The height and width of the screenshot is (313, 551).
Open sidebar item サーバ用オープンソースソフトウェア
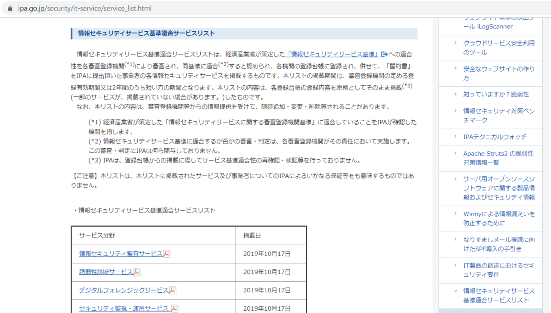pos(499,188)
